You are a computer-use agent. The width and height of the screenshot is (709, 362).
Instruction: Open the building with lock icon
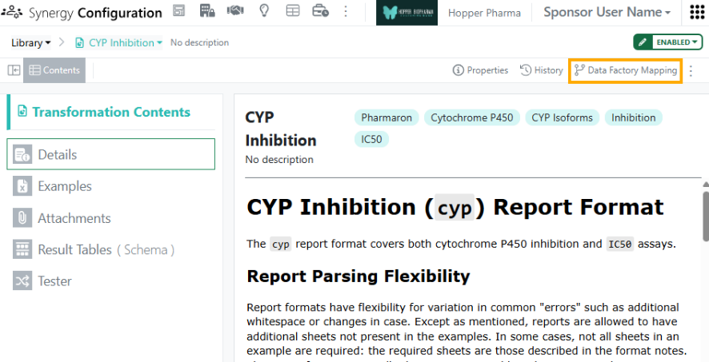pyautogui.click(x=207, y=11)
